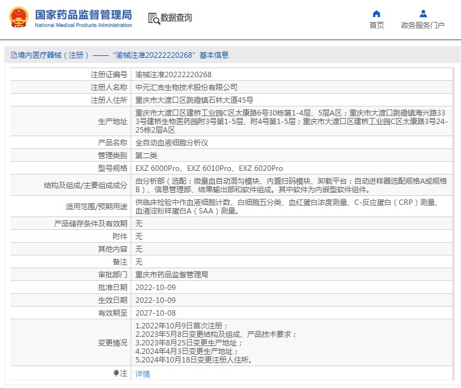The height and width of the screenshot is (388, 461).
Task: Click change entry 2.2023年5月8日变更结构及组成
Action: point(216,334)
